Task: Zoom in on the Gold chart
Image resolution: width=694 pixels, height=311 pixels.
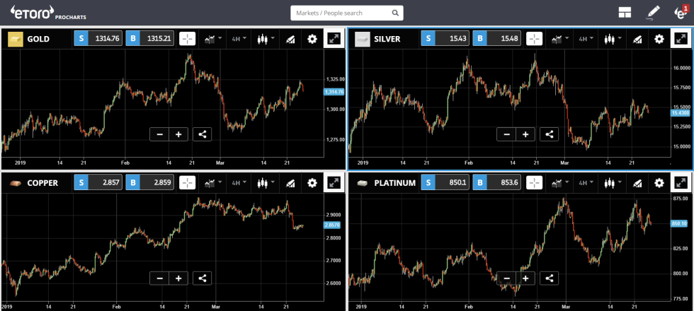Action: pyautogui.click(x=178, y=134)
